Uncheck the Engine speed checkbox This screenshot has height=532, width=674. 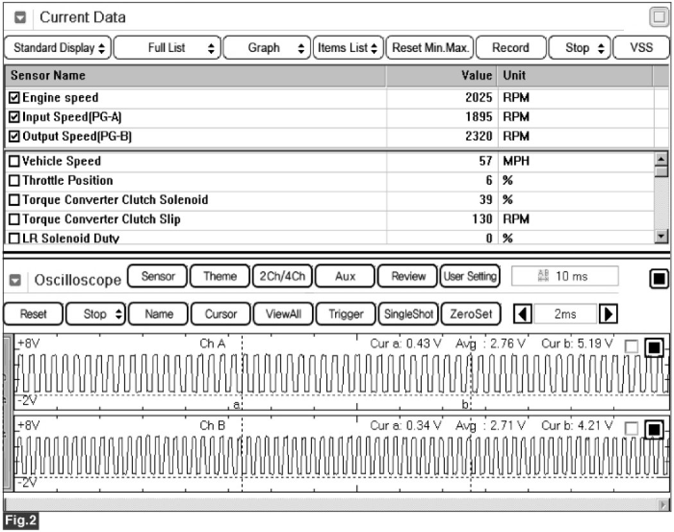point(15,98)
